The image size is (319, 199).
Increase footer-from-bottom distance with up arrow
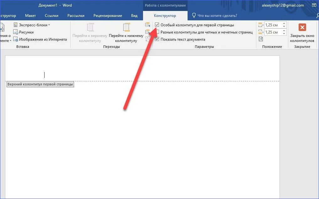(x=284, y=31)
